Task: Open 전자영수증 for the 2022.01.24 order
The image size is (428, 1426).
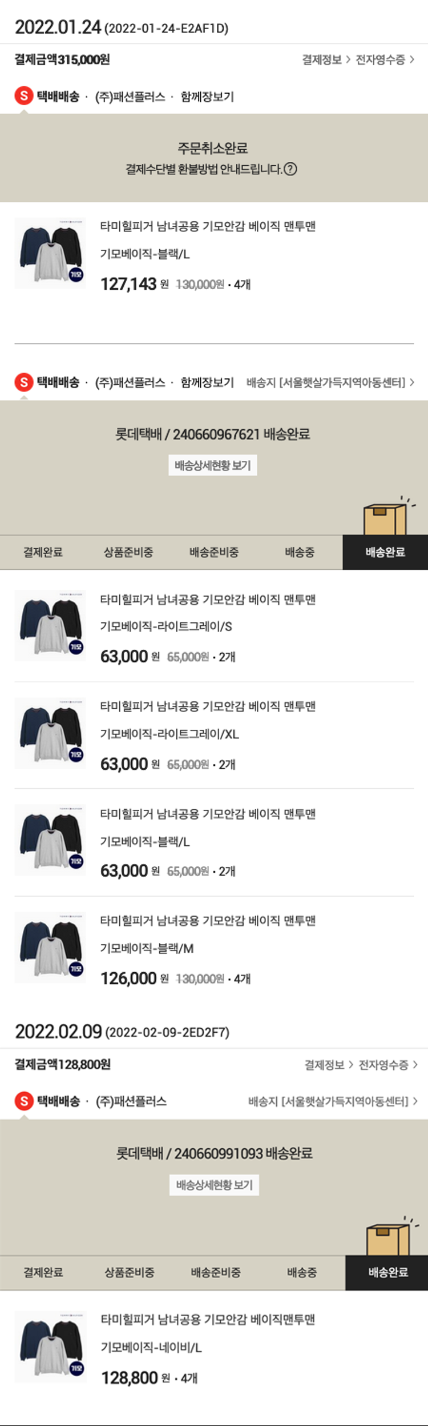Action: pyautogui.click(x=385, y=60)
